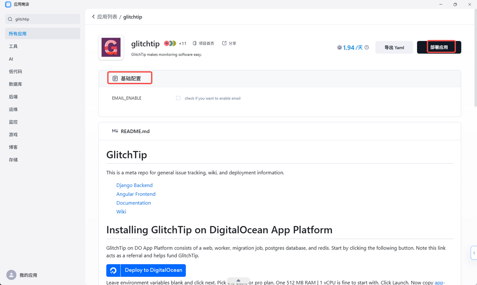477x285 pixels.
Task: Click the EMAIL_ENABLE label
Action: click(127, 98)
